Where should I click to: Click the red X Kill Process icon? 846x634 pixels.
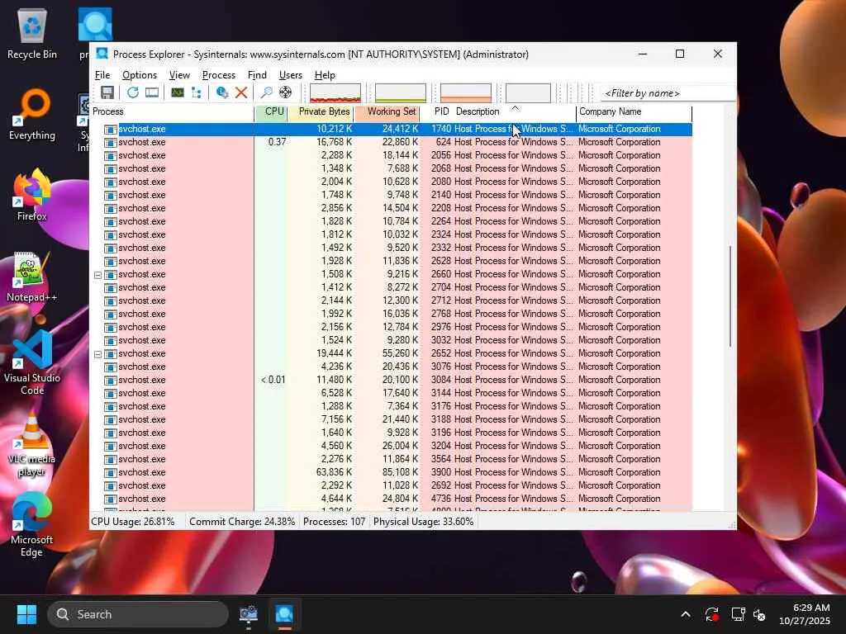(x=241, y=92)
